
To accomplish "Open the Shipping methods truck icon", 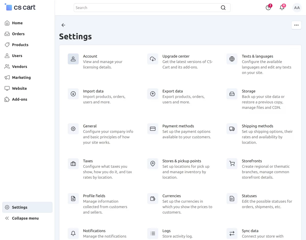I will [x=232, y=129].
